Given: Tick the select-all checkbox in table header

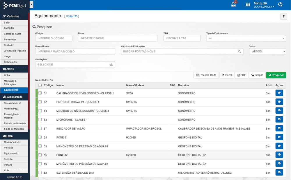Looking at the screenshot, I should pos(40,85).
